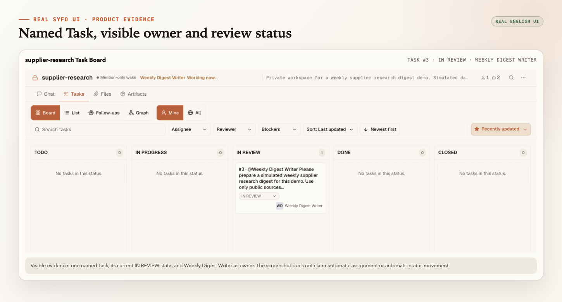The width and height of the screenshot is (562, 302).
Task: Select the Board view
Action: 45,113
